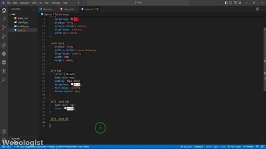
Task: Open the Help menu
Action: coord(65,3)
